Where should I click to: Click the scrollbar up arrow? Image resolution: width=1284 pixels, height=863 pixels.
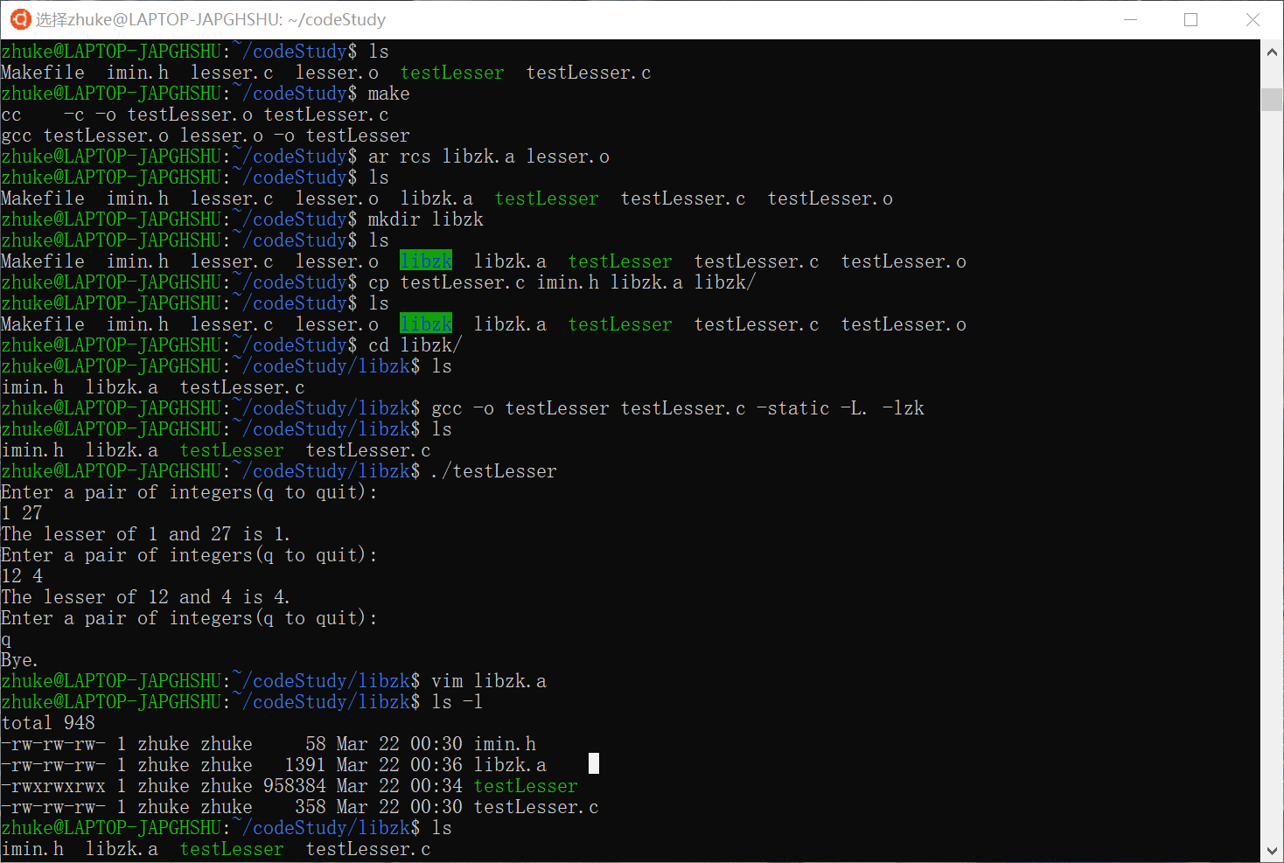[x=1272, y=52]
